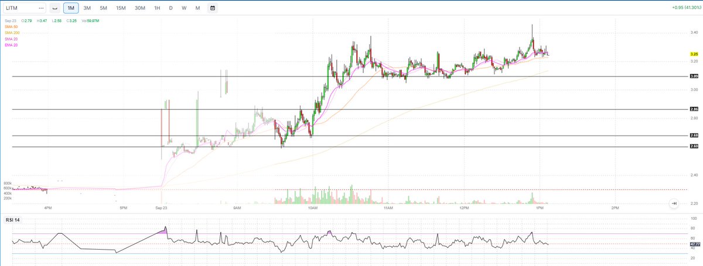Click the scroll-to-latest arrow button
The width and height of the screenshot is (703, 266).
pyautogui.click(x=674, y=203)
